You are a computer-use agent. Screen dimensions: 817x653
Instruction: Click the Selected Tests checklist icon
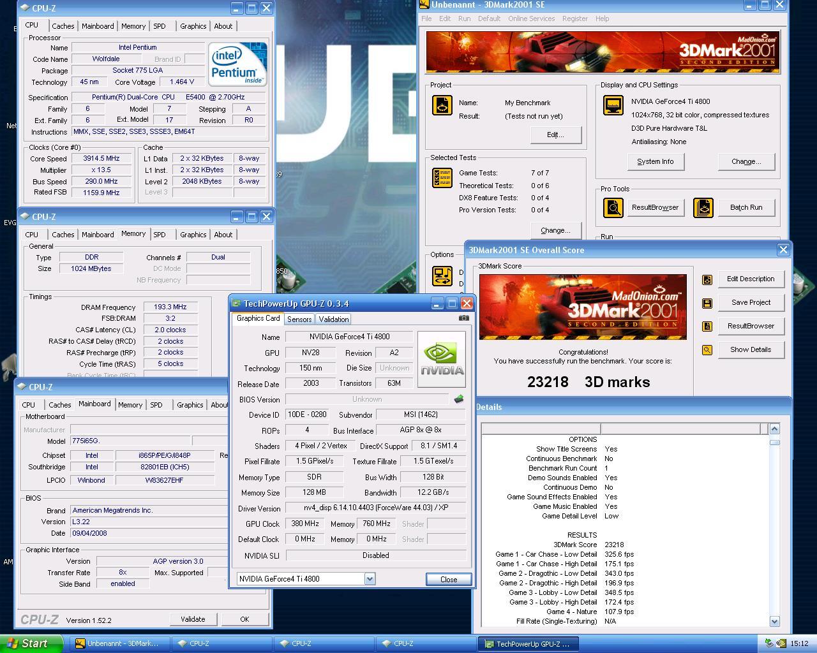pos(442,178)
